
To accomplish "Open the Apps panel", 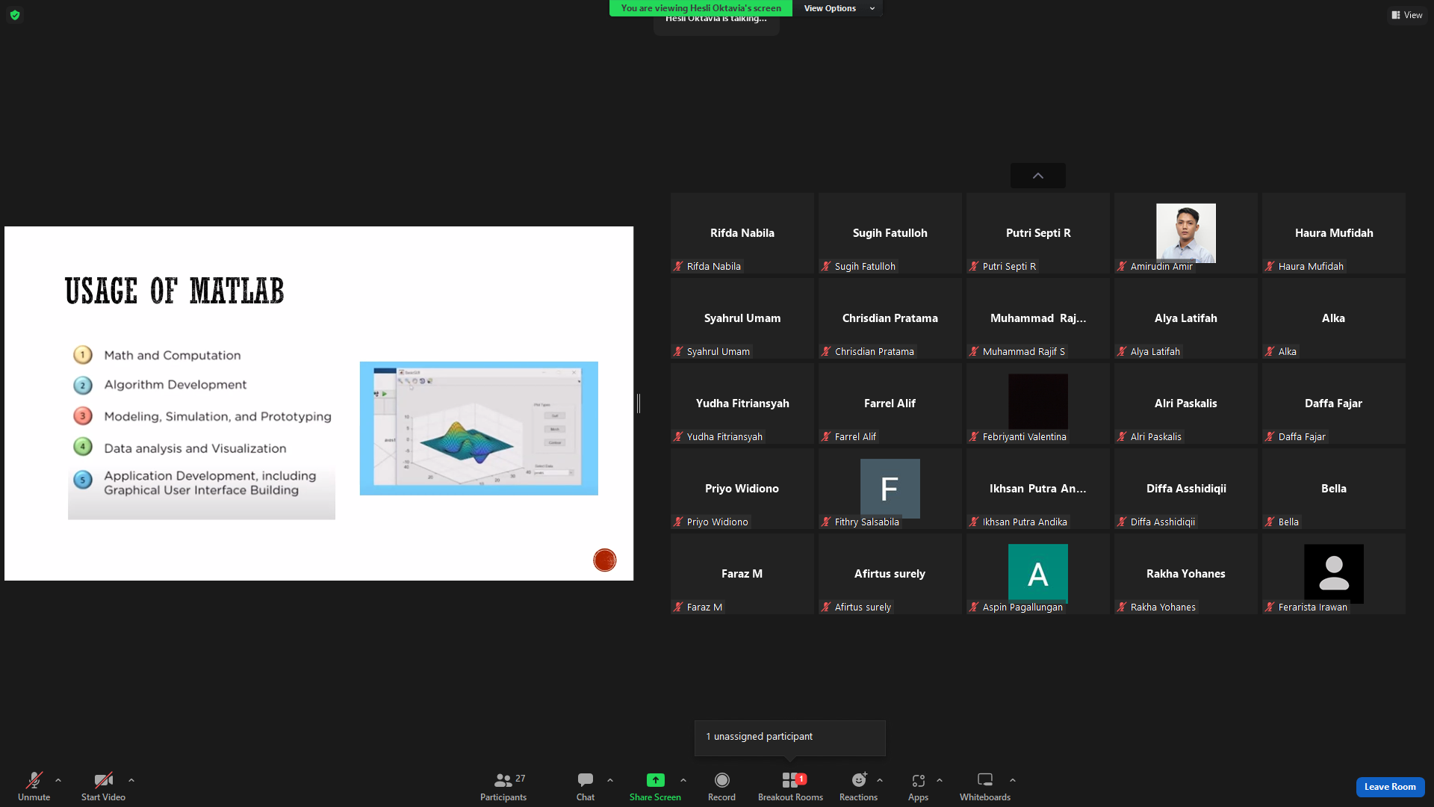I will click(918, 786).
